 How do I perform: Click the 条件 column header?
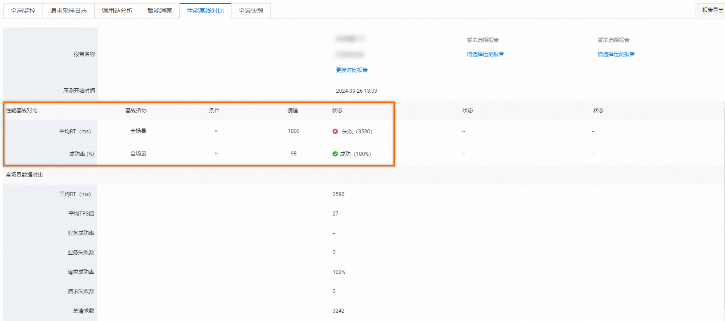point(214,110)
